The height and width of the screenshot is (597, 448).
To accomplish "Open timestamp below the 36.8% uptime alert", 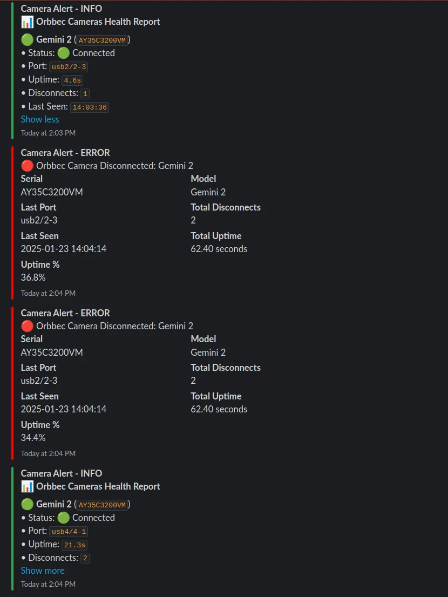I will 49,293.
